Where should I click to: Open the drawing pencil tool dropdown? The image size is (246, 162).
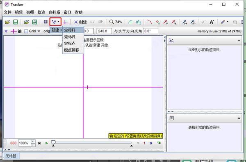(224, 22)
